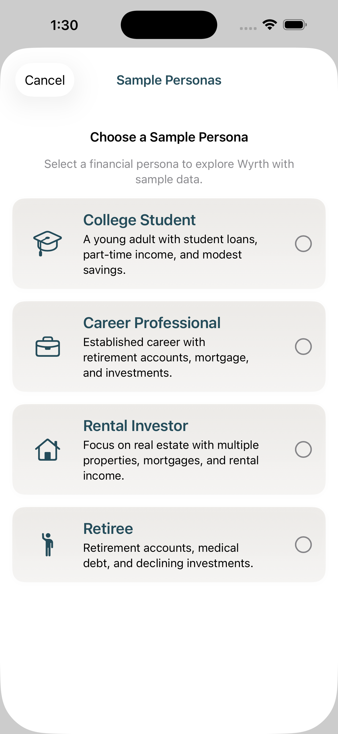This screenshot has width=338, height=734.
Task: Select the Career Professional radio button
Action: click(x=303, y=347)
